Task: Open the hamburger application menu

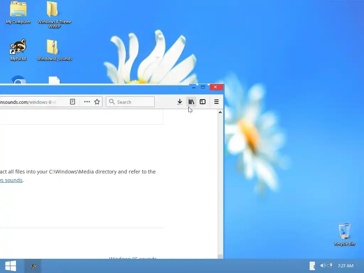Action: [x=216, y=102]
